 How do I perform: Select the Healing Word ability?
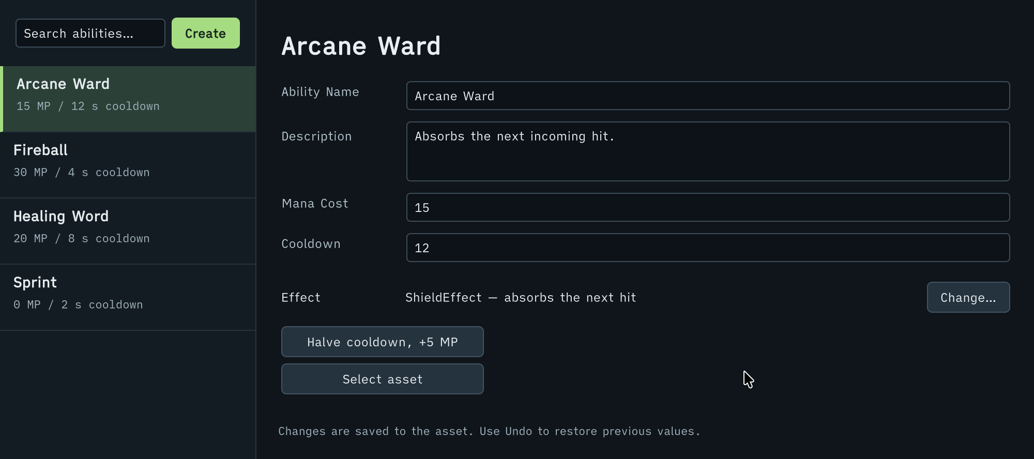(x=128, y=231)
